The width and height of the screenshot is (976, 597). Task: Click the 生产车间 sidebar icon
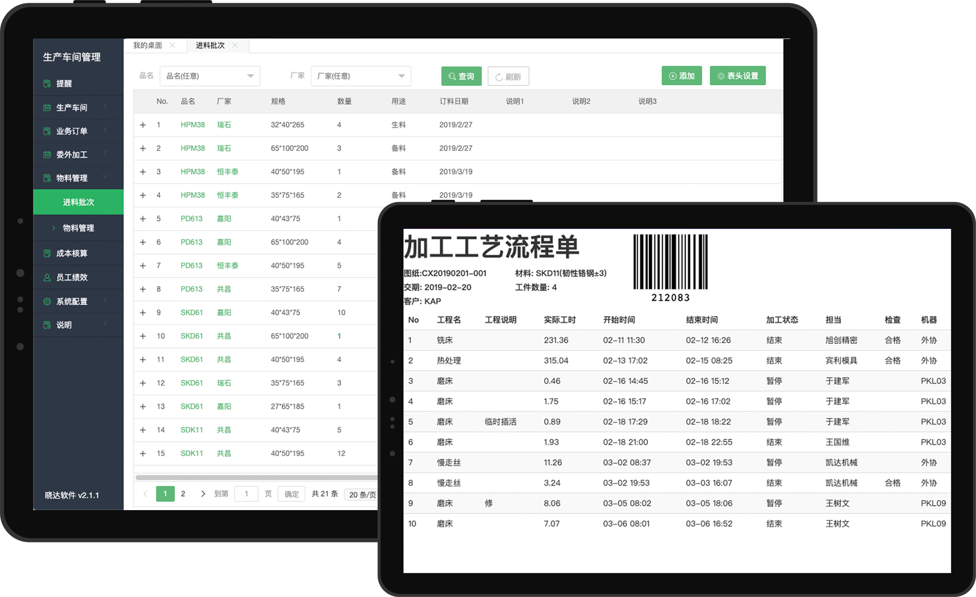click(x=47, y=107)
